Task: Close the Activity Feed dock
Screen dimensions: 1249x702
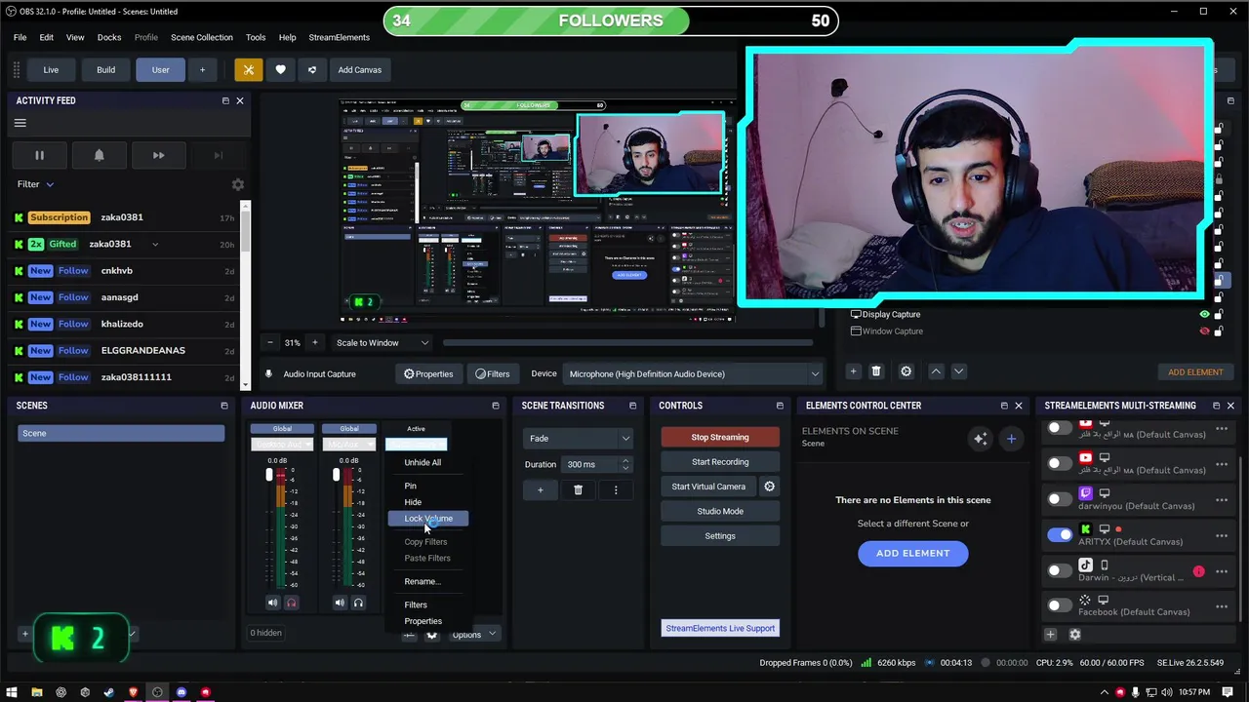Action: (x=240, y=100)
